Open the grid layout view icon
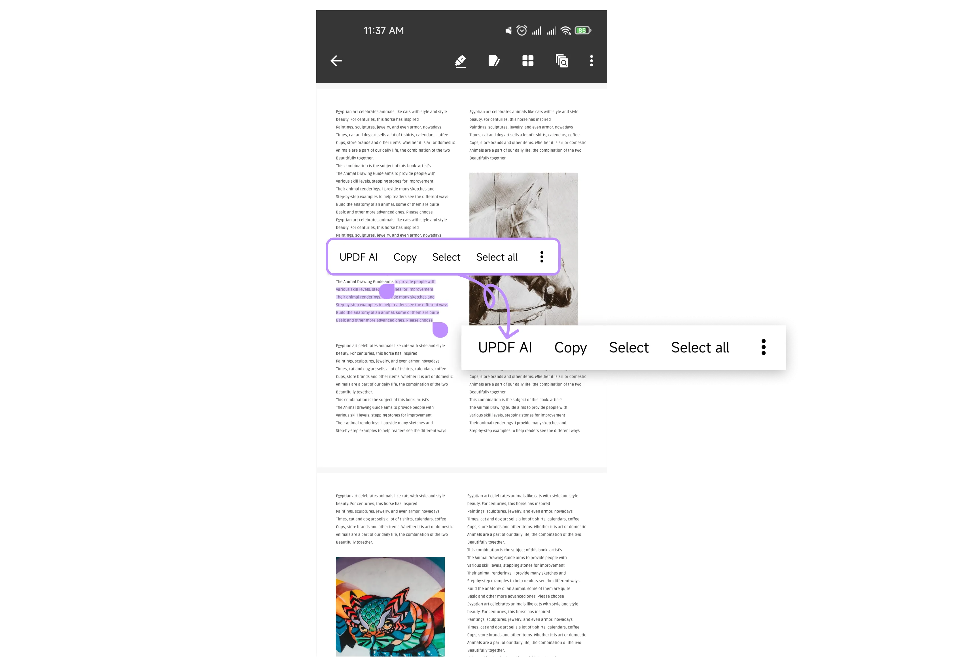958x669 pixels. (x=528, y=60)
